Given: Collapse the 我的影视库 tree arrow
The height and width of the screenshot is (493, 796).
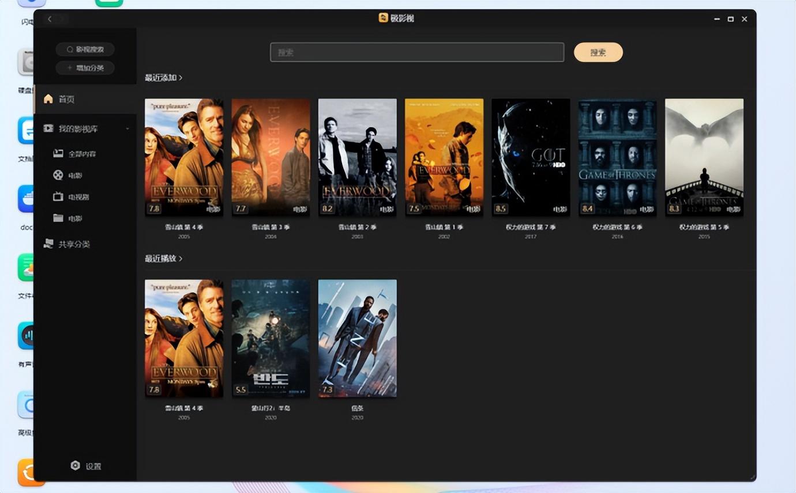Looking at the screenshot, I should click(x=127, y=128).
